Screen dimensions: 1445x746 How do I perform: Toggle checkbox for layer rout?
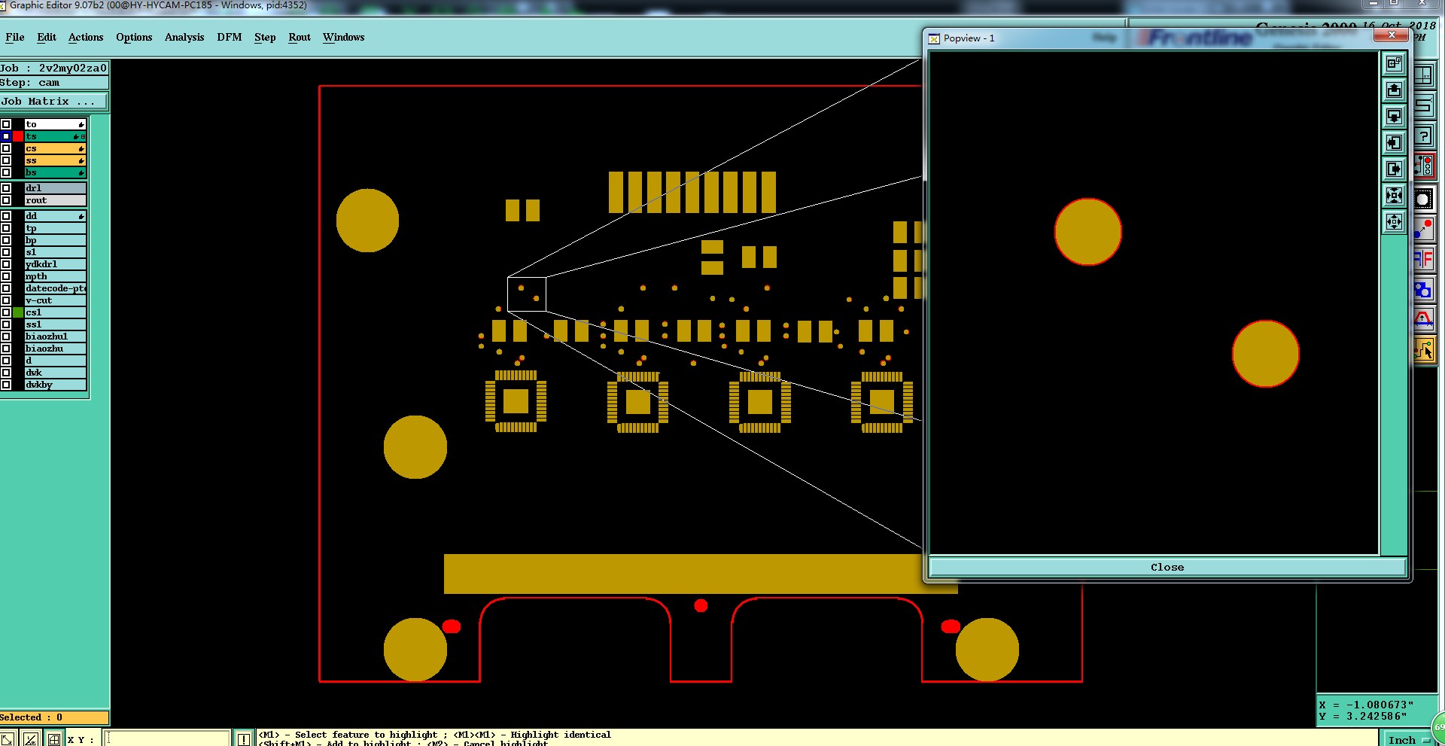[6, 200]
